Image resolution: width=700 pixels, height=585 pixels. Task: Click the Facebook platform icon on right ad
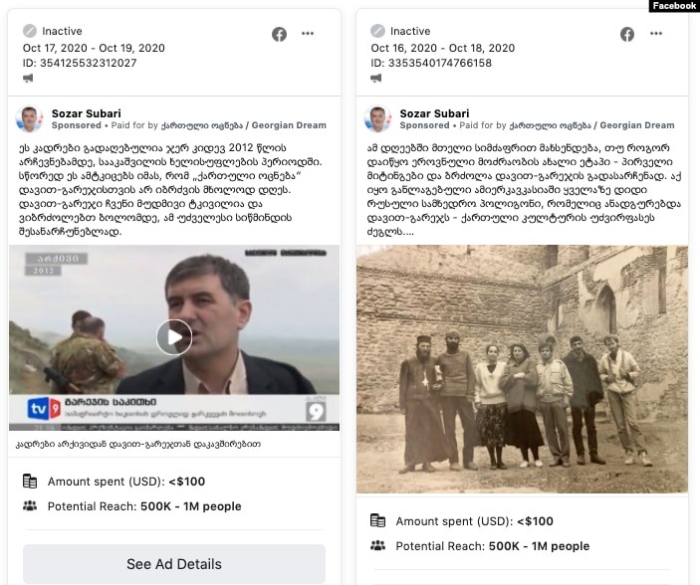[x=626, y=34]
